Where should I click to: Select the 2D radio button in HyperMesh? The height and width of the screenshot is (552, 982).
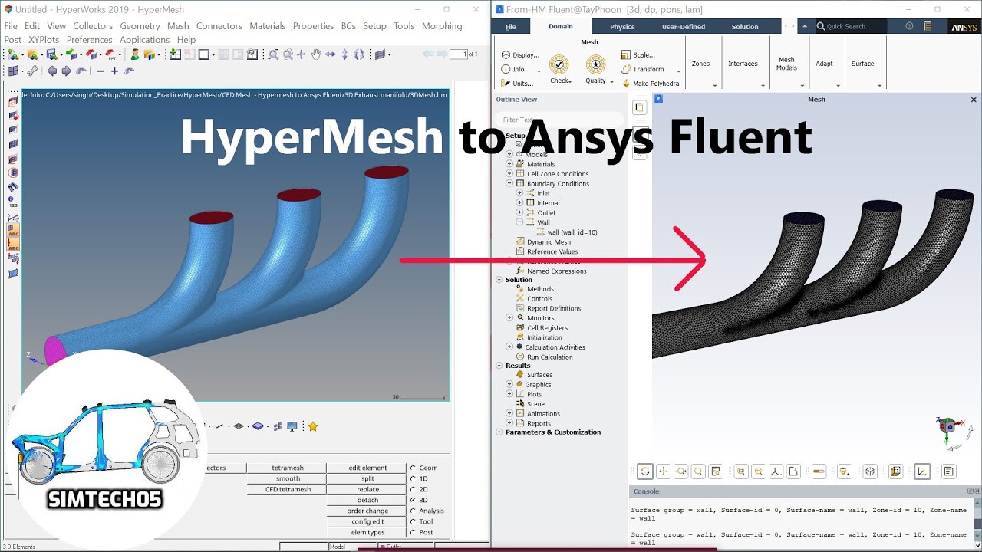tap(413, 489)
